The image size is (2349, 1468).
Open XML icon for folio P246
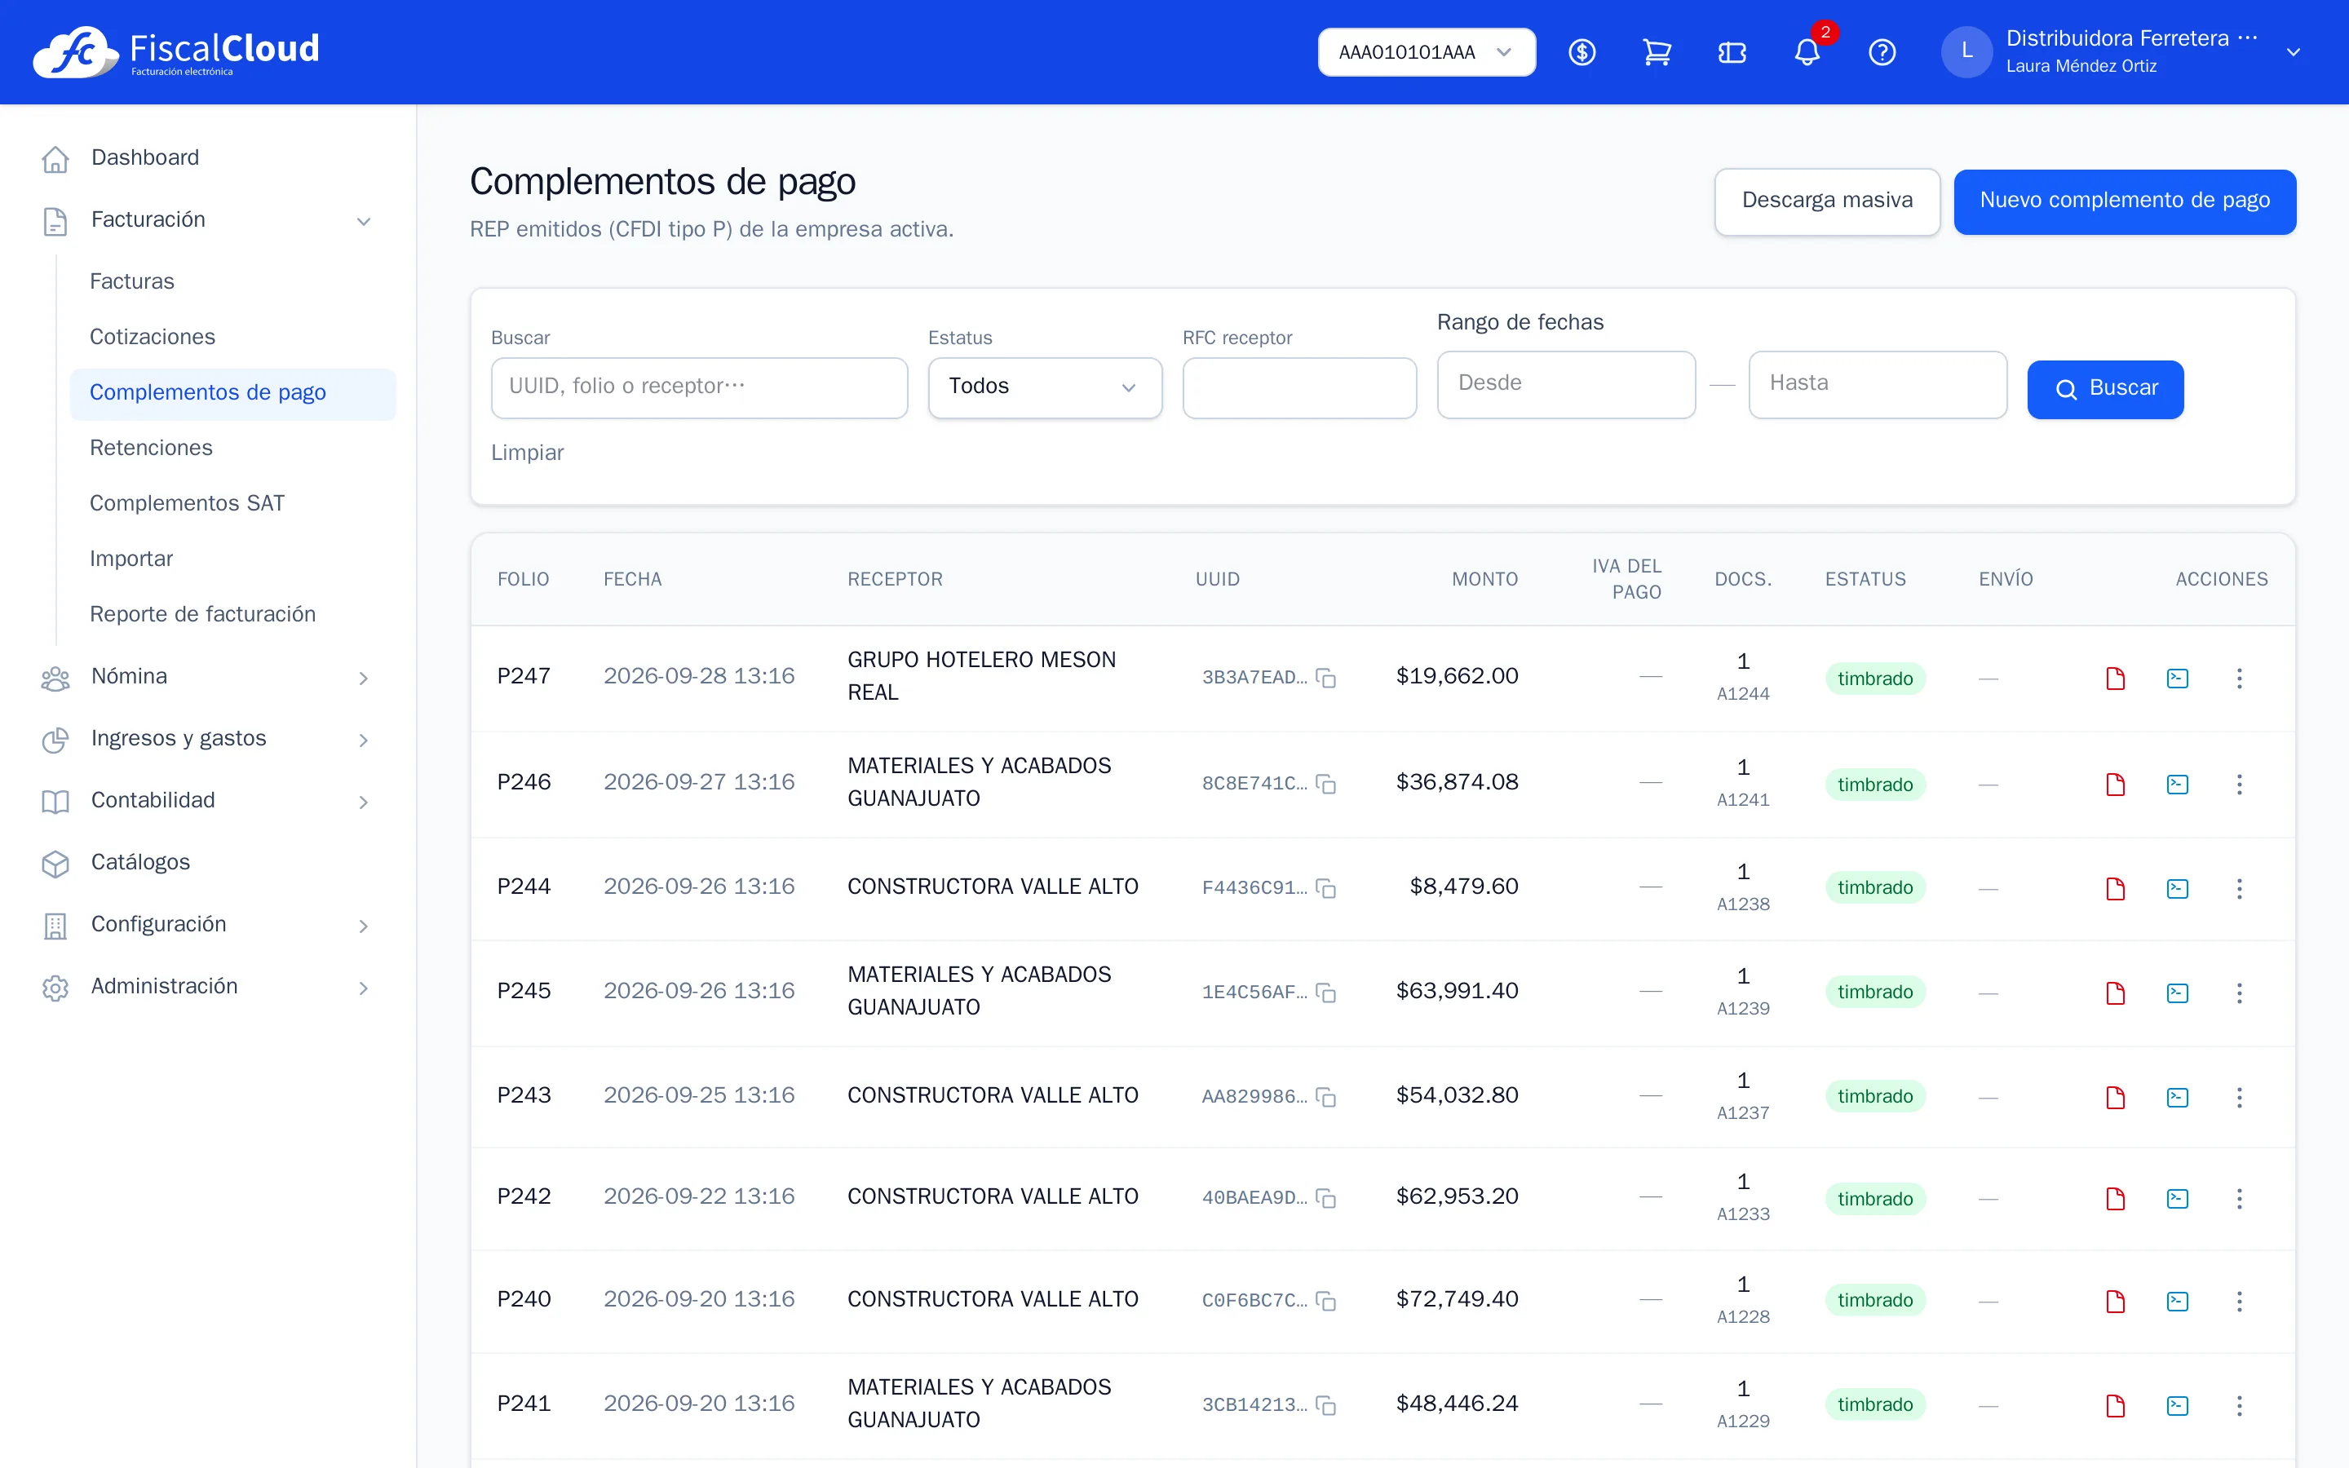click(x=2177, y=784)
